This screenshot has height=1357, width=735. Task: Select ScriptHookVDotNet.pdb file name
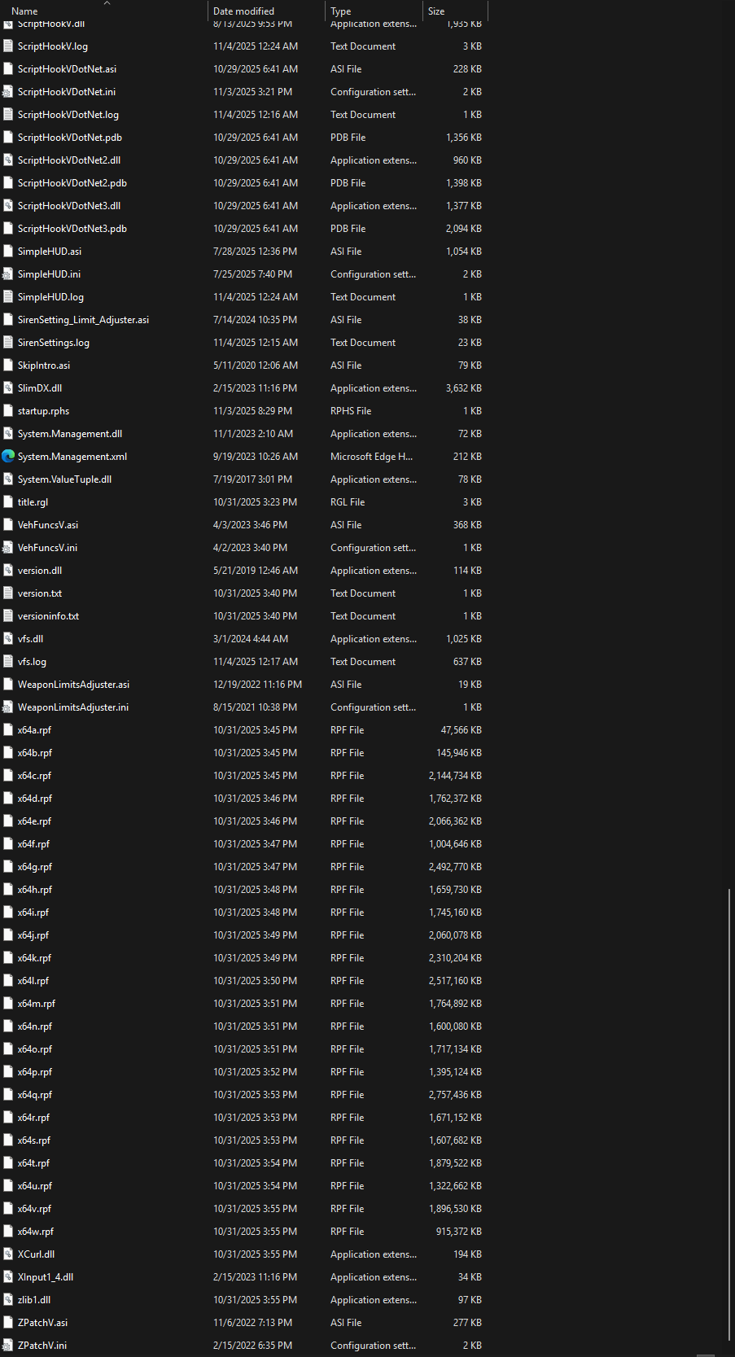[x=70, y=138]
